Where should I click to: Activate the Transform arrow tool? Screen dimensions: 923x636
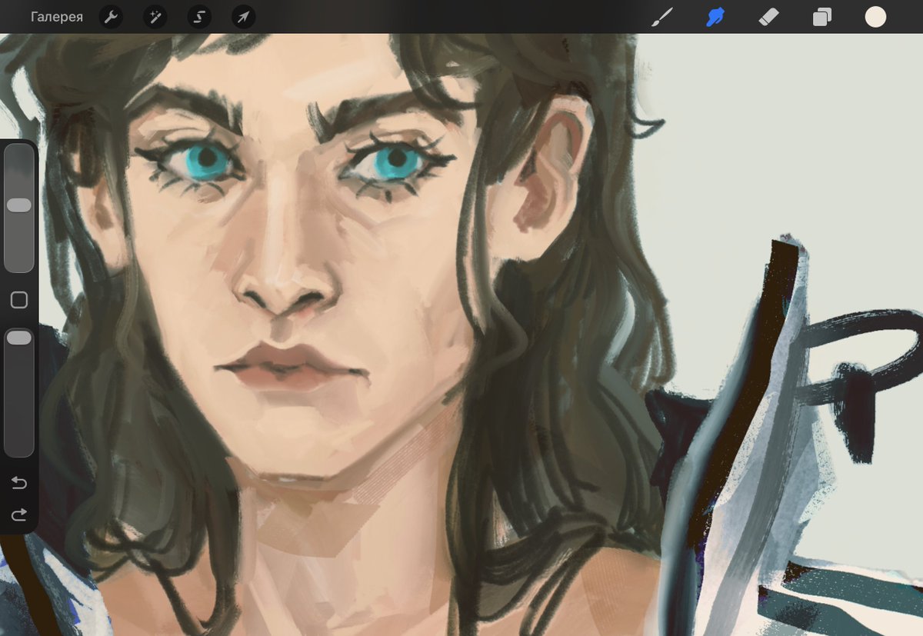[243, 17]
